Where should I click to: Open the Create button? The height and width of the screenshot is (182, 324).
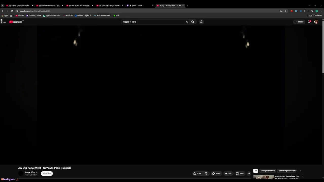point(299,22)
